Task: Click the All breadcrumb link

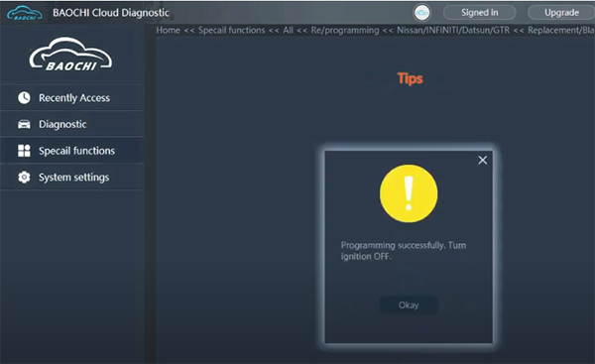Action: 288,31
